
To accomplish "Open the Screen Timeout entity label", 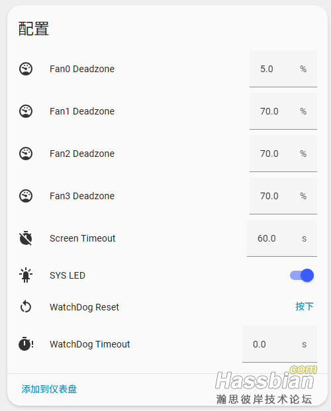I will pyautogui.click(x=82, y=238).
